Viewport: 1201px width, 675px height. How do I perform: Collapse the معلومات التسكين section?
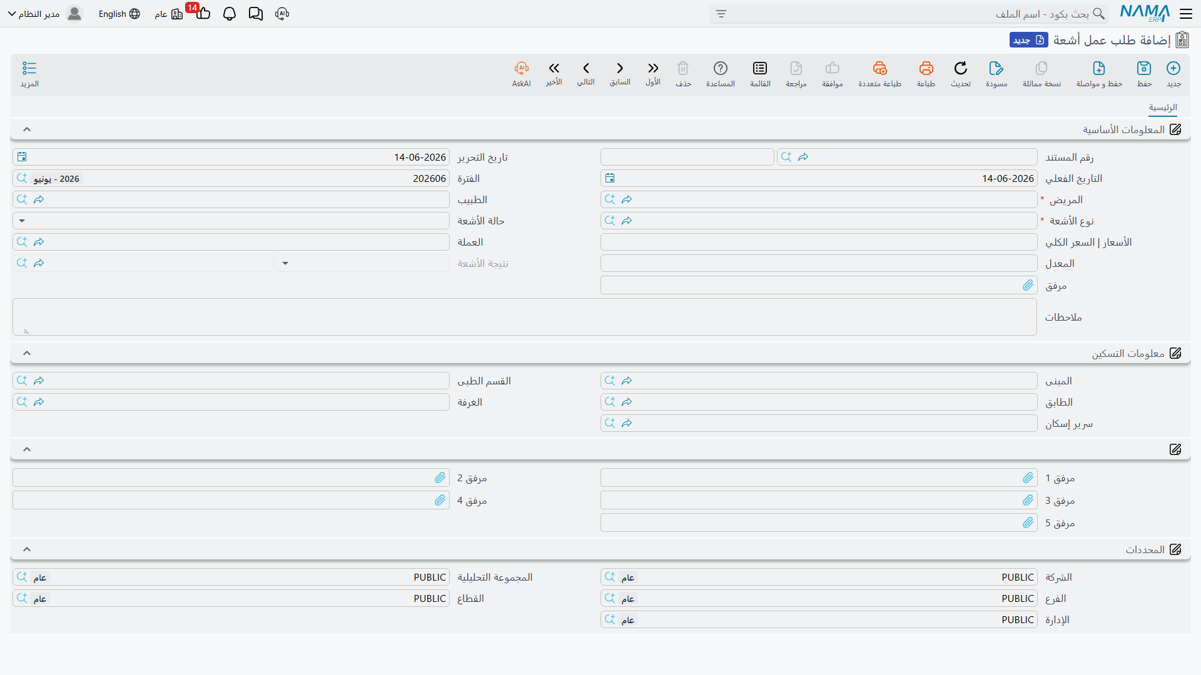pos(27,353)
